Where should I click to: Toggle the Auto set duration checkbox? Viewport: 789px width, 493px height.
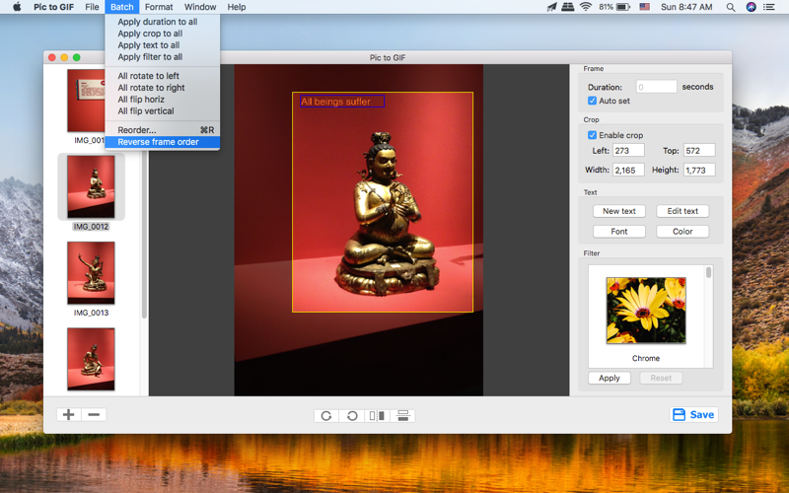tap(593, 101)
